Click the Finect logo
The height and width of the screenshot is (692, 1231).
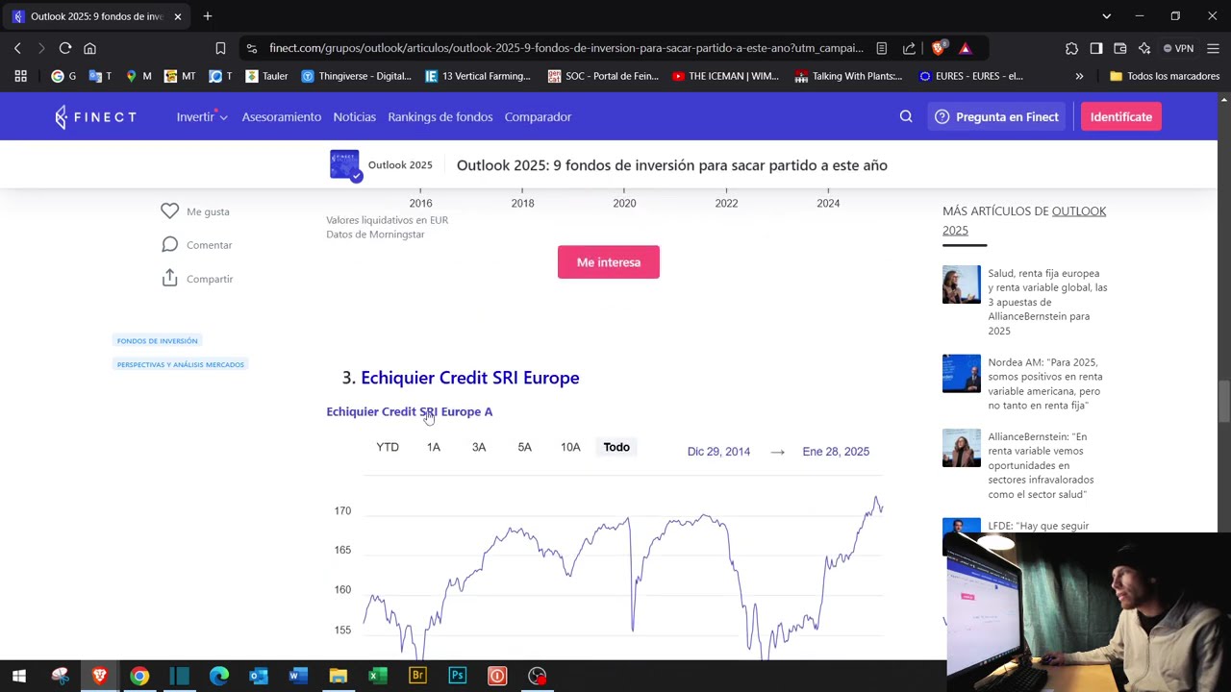pyautogui.click(x=95, y=117)
